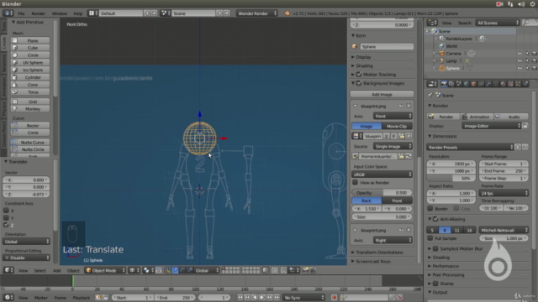The image size is (538, 302).
Task: Click the Camera object icon in outliner
Action: [x=442, y=54]
